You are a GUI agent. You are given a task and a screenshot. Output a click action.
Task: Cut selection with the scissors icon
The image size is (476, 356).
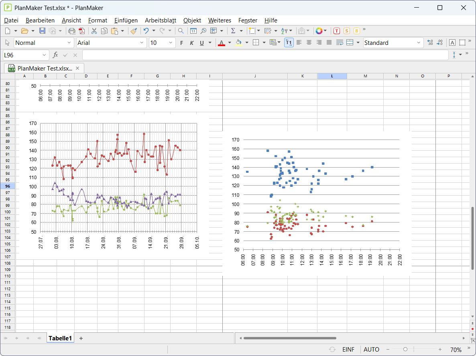click(94, 30)
